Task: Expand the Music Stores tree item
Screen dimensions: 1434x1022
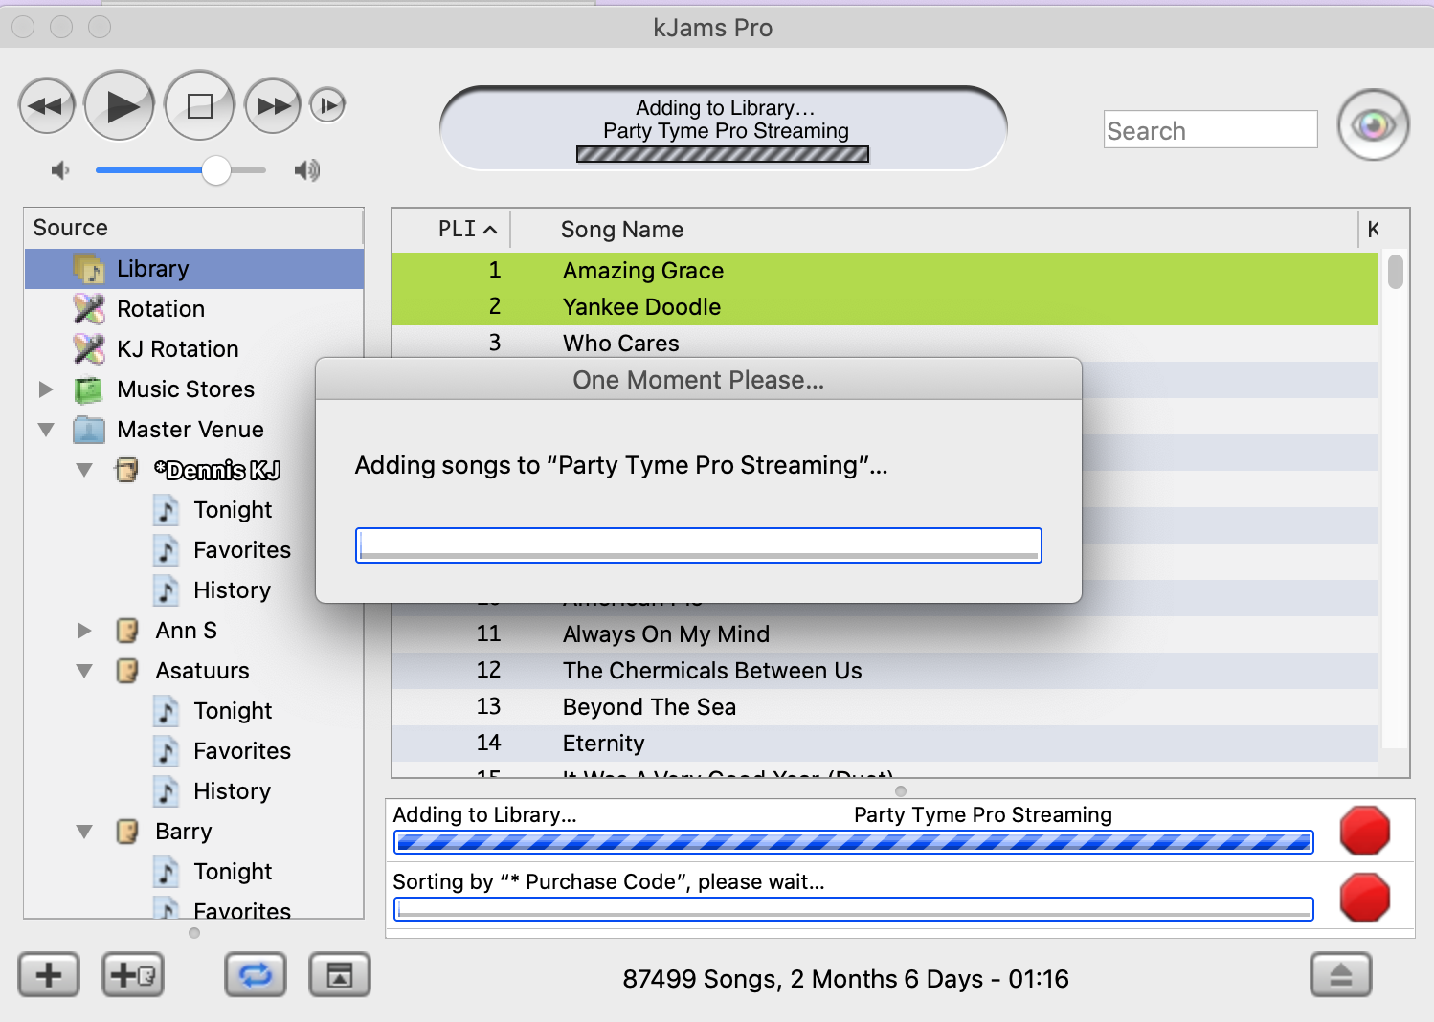Action: [x=46, y=389]
